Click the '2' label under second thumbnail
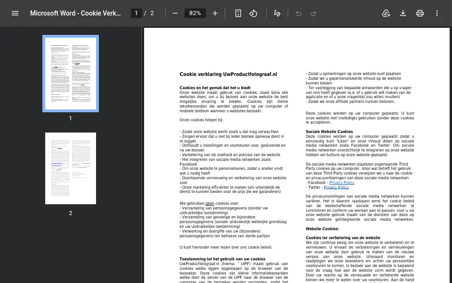This screenshot has height=283, width=452. [x=70, y=213]
